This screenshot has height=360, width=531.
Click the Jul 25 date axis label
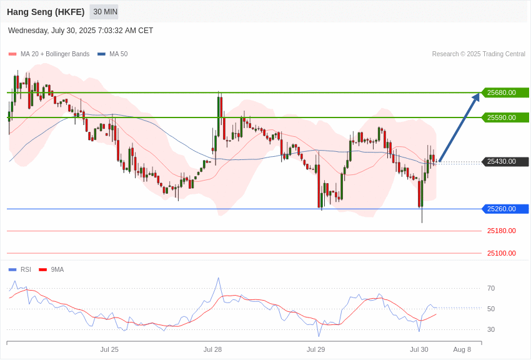(109, 349)
